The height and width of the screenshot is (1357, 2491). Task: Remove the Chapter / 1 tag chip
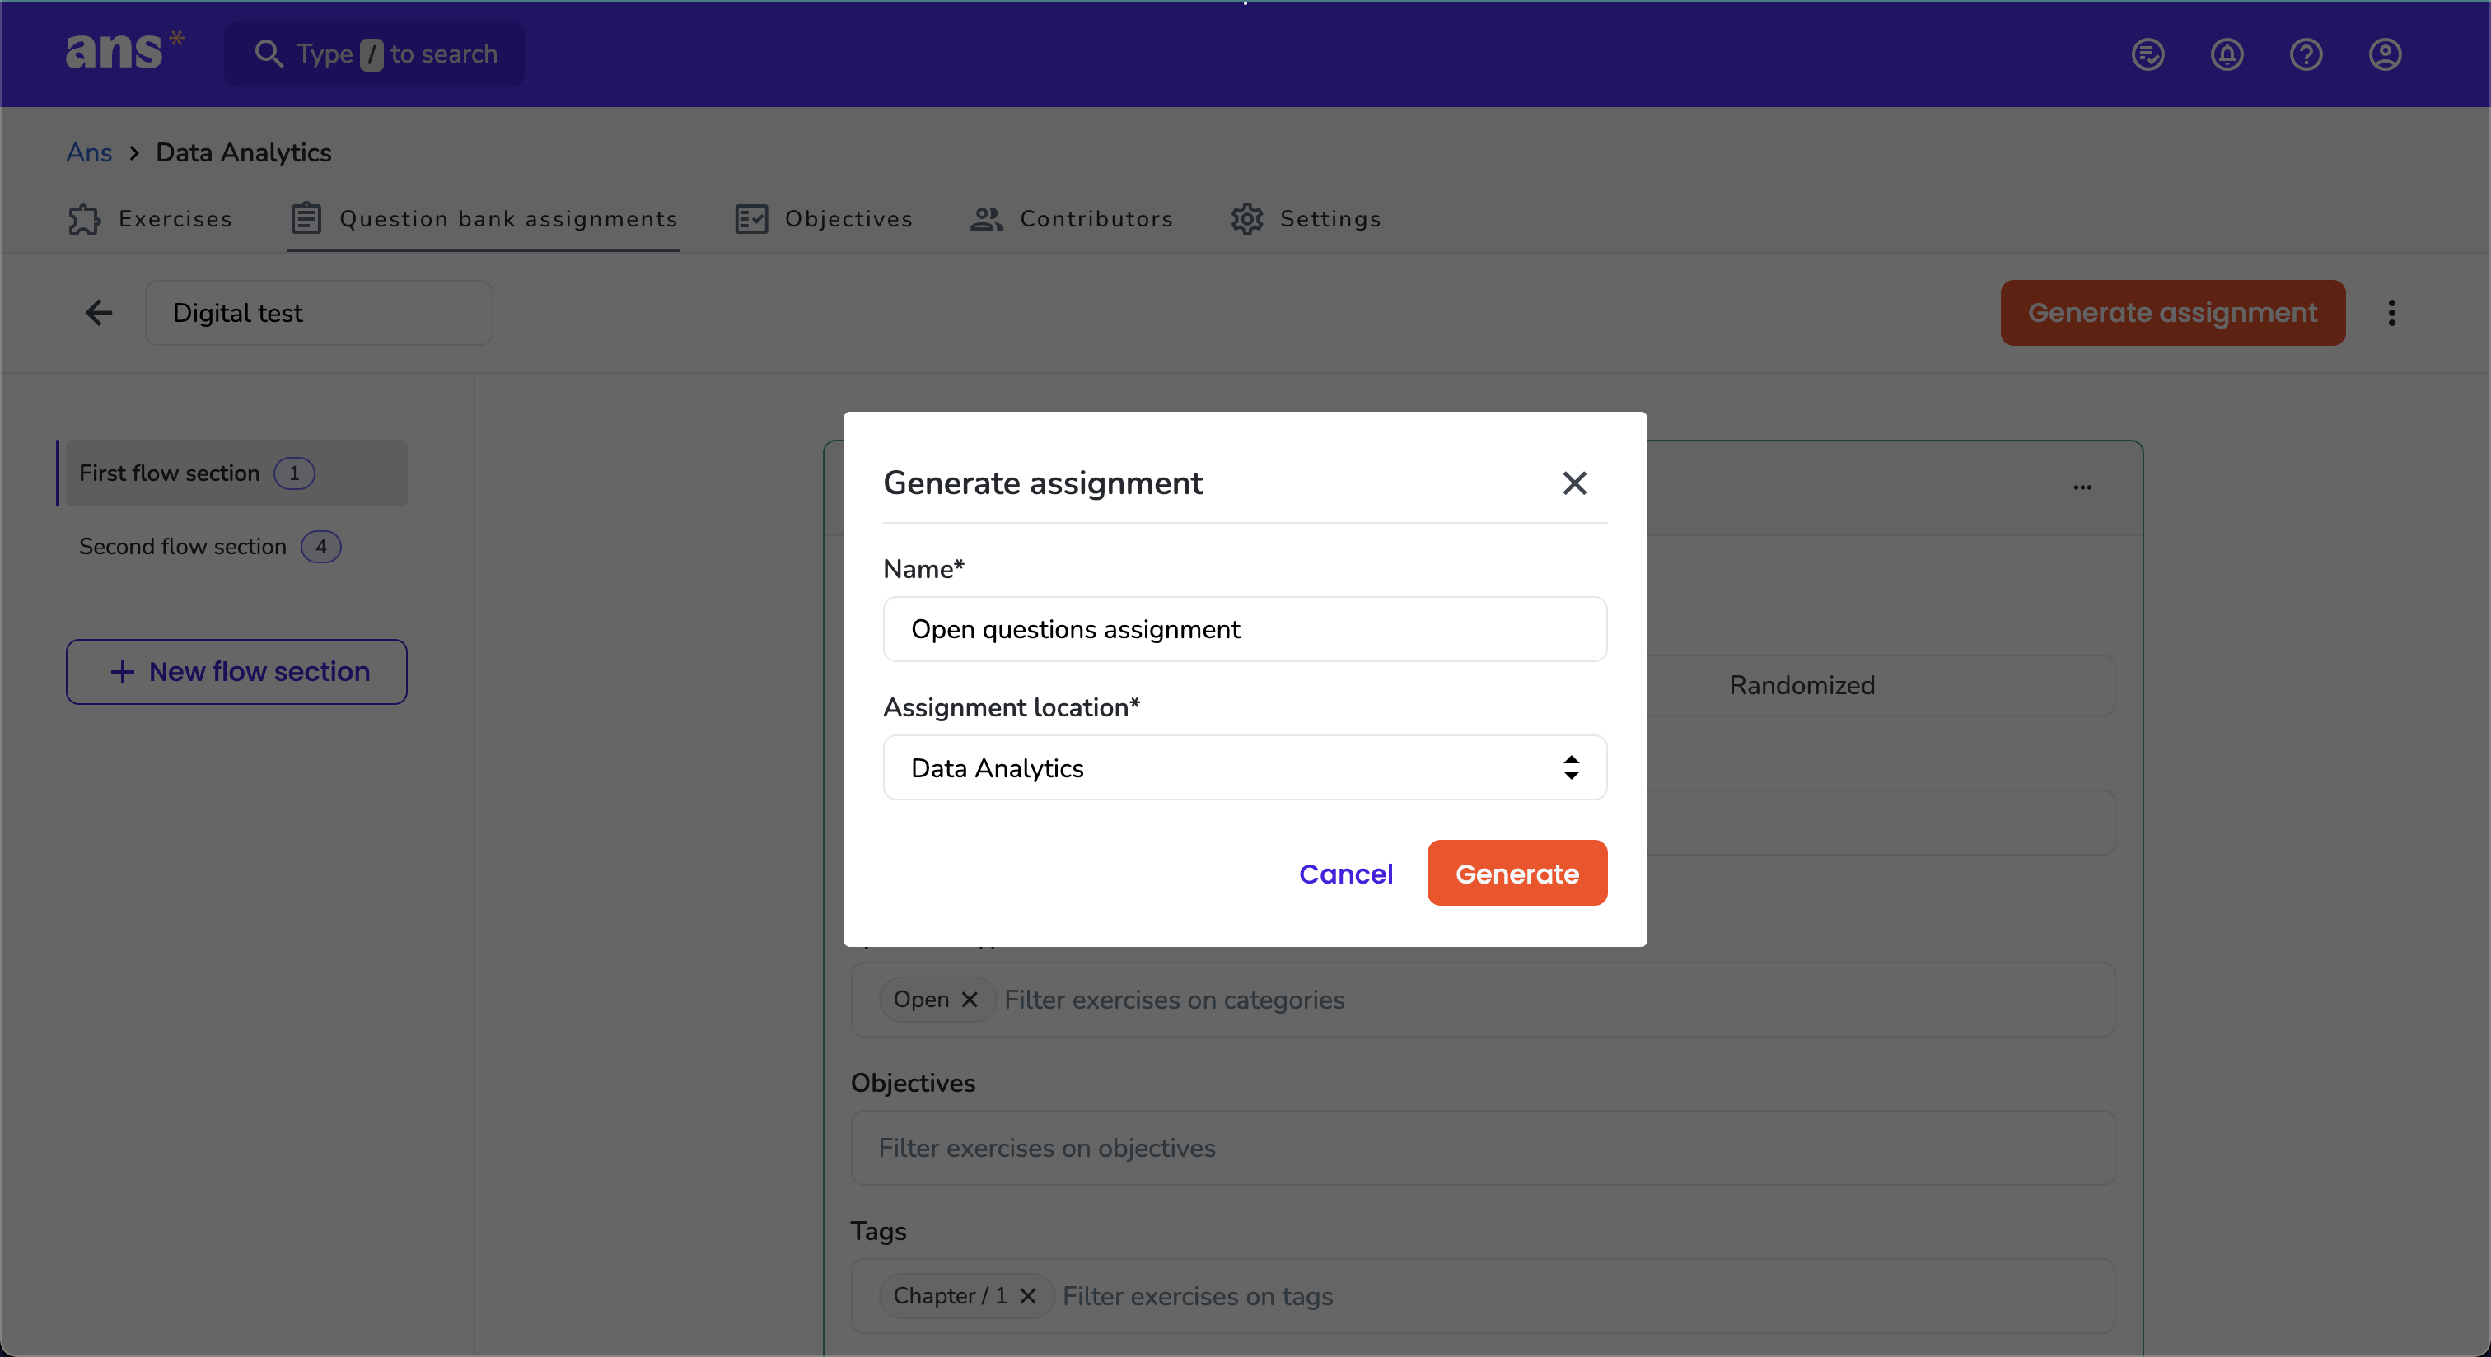(x=1028, y=1296)
